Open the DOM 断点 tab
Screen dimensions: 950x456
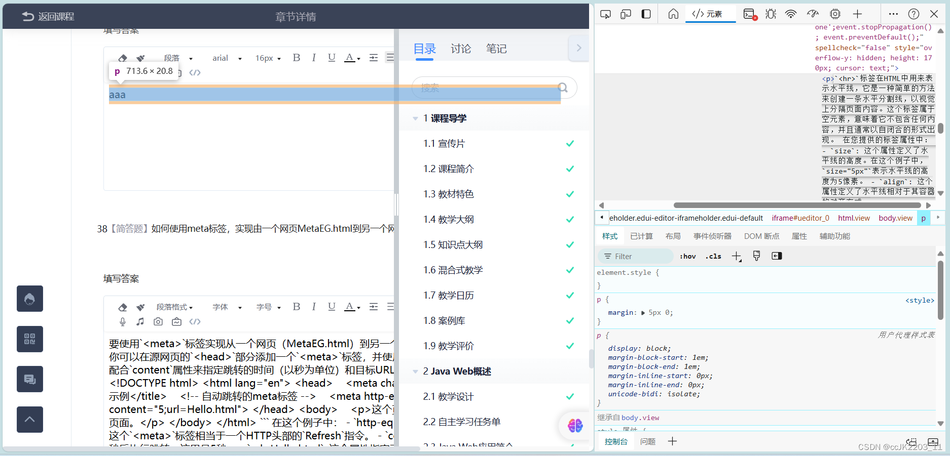[x=761, y=236]
